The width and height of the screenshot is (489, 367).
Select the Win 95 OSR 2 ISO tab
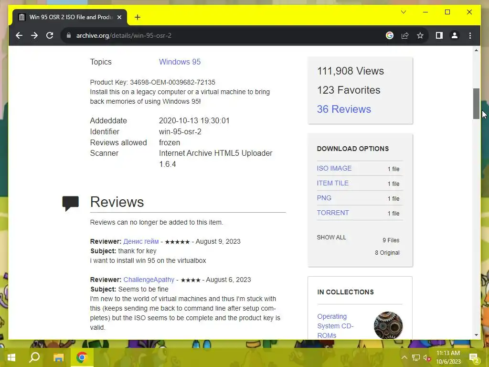(70, 17)
